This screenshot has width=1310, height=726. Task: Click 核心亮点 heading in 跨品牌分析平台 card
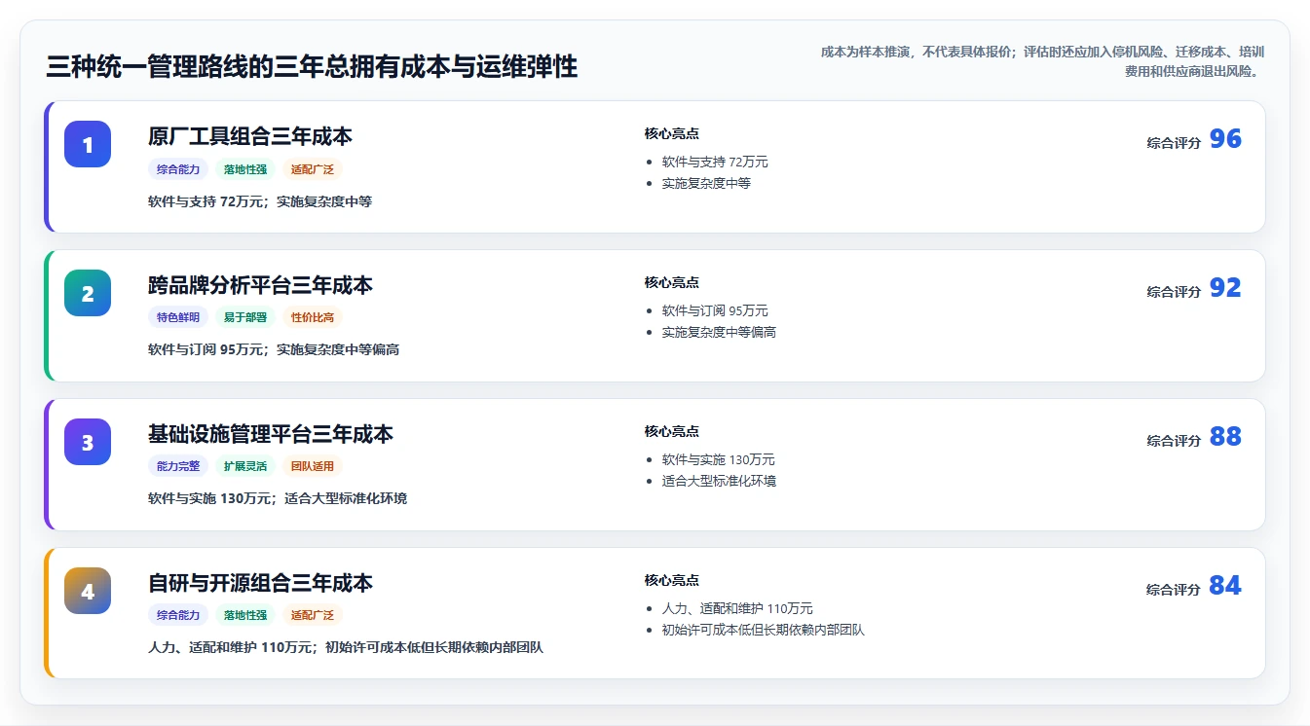[672, 282]
